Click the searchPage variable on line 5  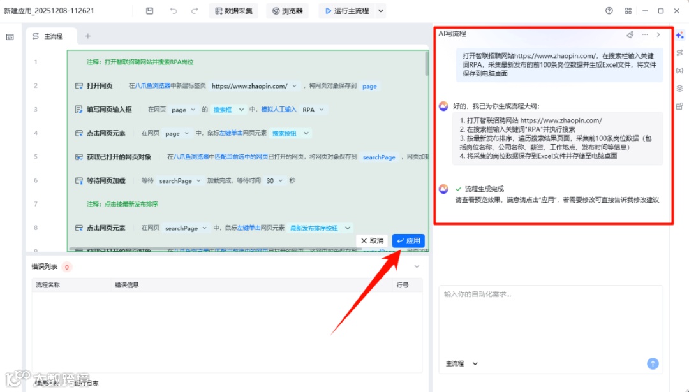[x=379, y=157]
